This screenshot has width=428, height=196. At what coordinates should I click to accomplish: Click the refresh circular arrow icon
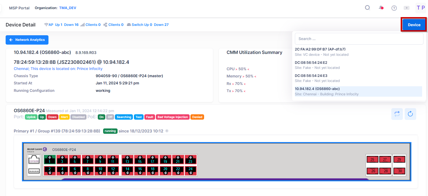coord(410,114)
